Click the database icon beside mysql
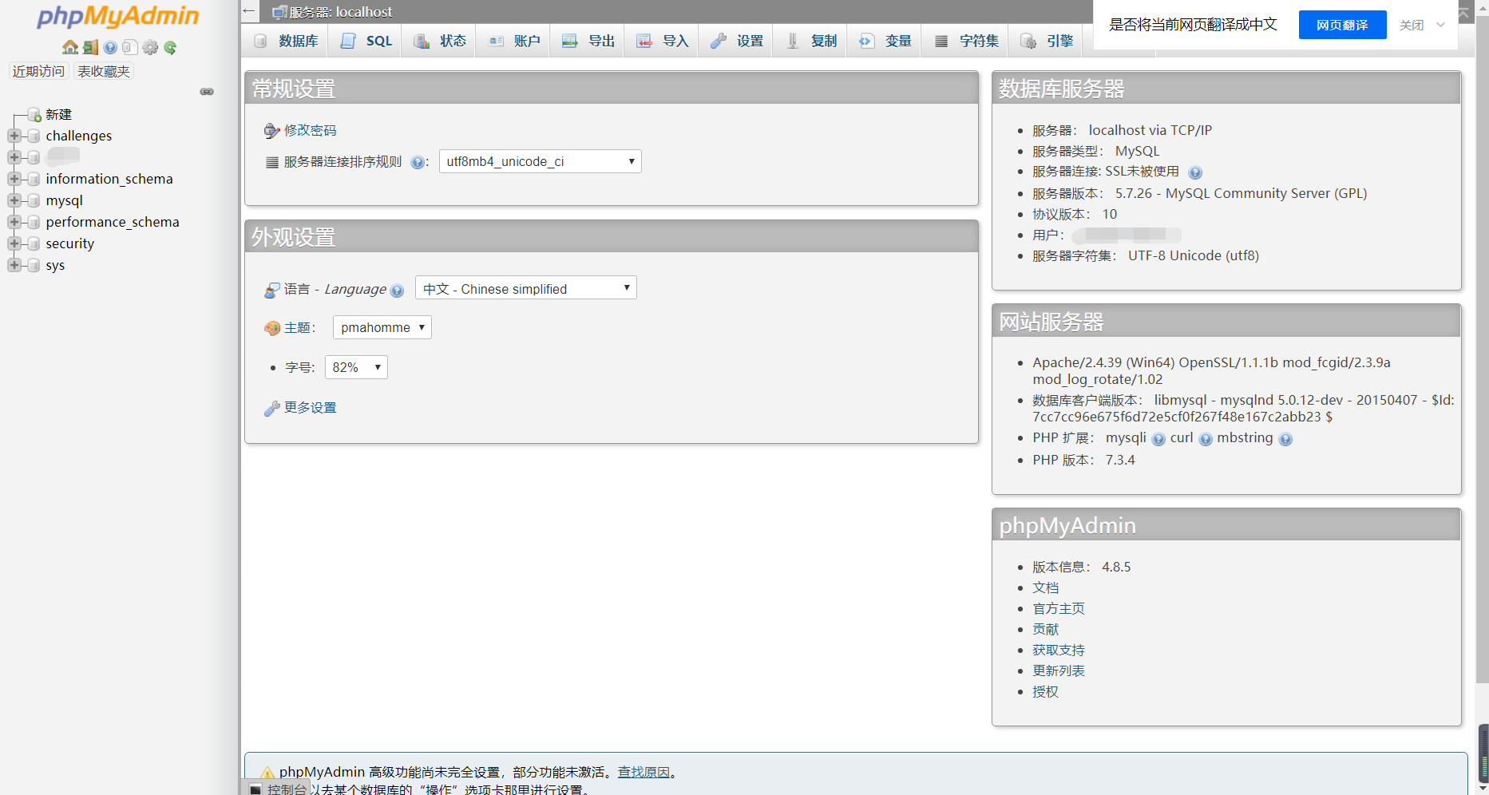This screenshot has height=795, width=1489. (x=34, y=200)
